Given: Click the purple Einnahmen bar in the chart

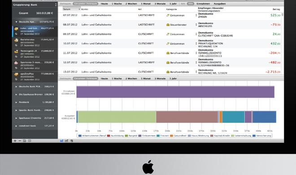Looking at the screenshot, I should point(175,92).
